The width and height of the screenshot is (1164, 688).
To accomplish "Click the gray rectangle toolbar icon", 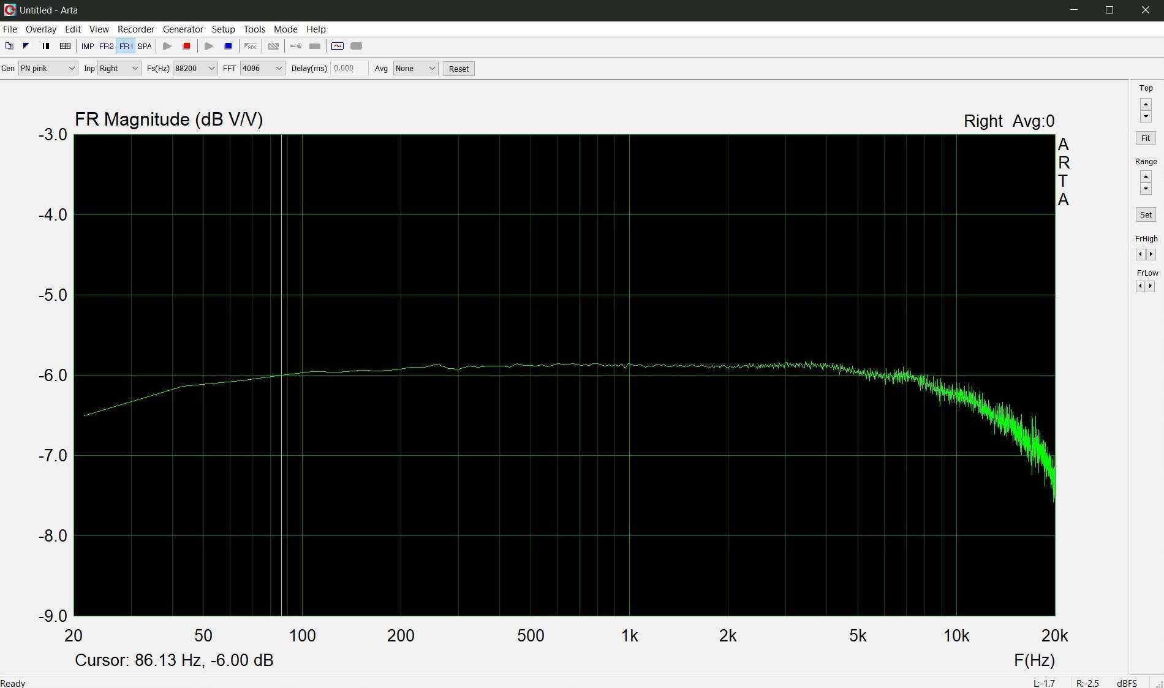I will [315, 46].
